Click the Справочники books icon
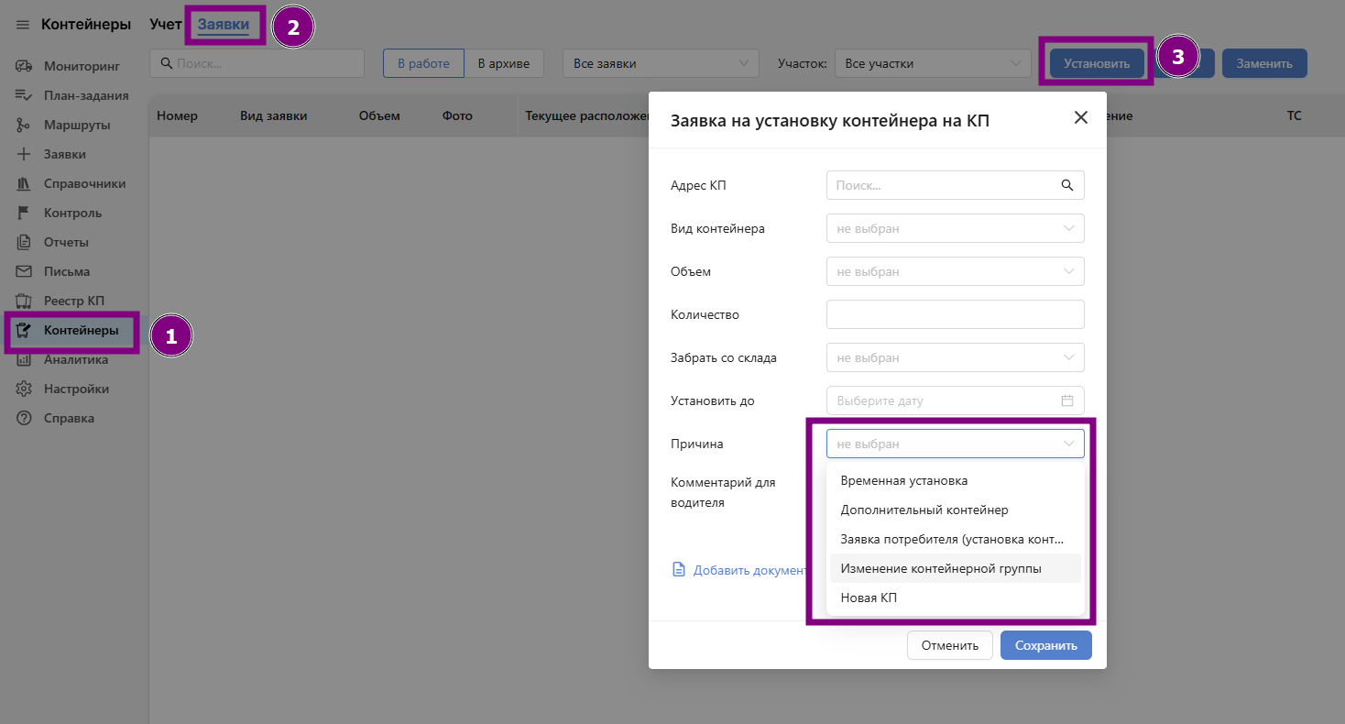Screen dimensions: 1345x724 click(25, 183)
